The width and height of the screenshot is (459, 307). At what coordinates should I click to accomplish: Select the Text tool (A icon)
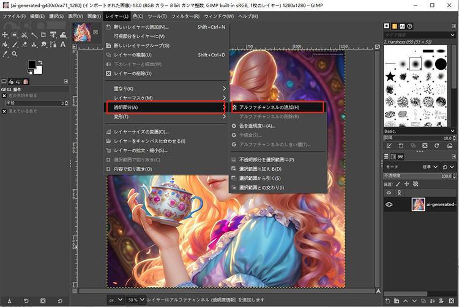tap(62, 45)
